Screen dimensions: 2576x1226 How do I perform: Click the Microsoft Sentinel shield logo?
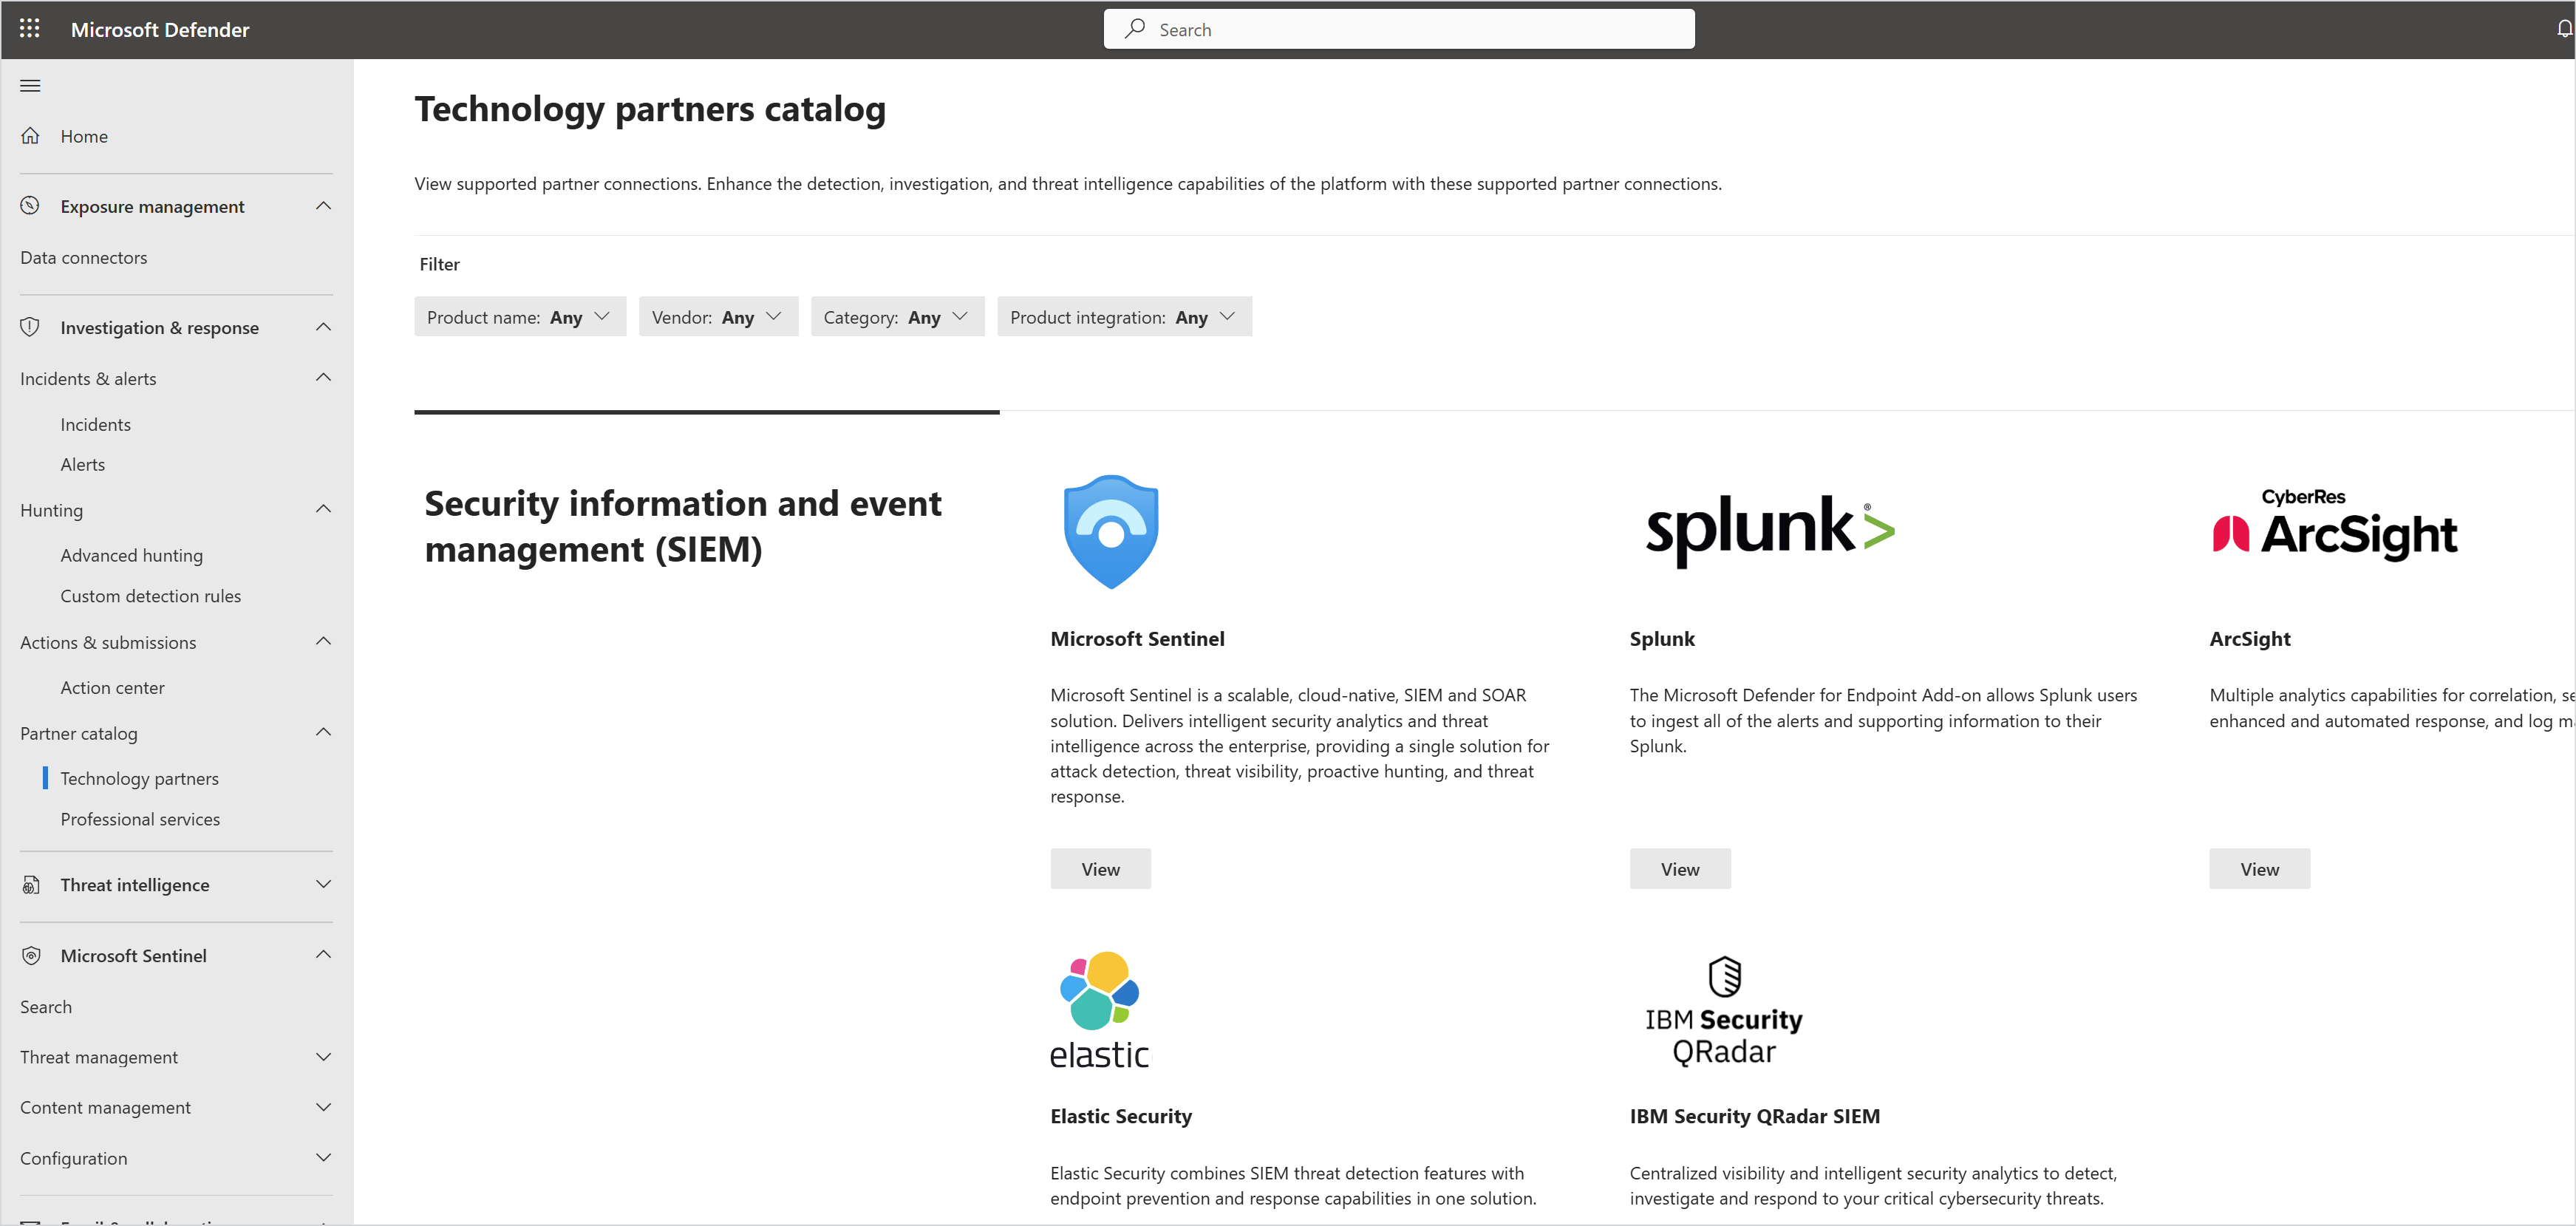(1110, 532)
